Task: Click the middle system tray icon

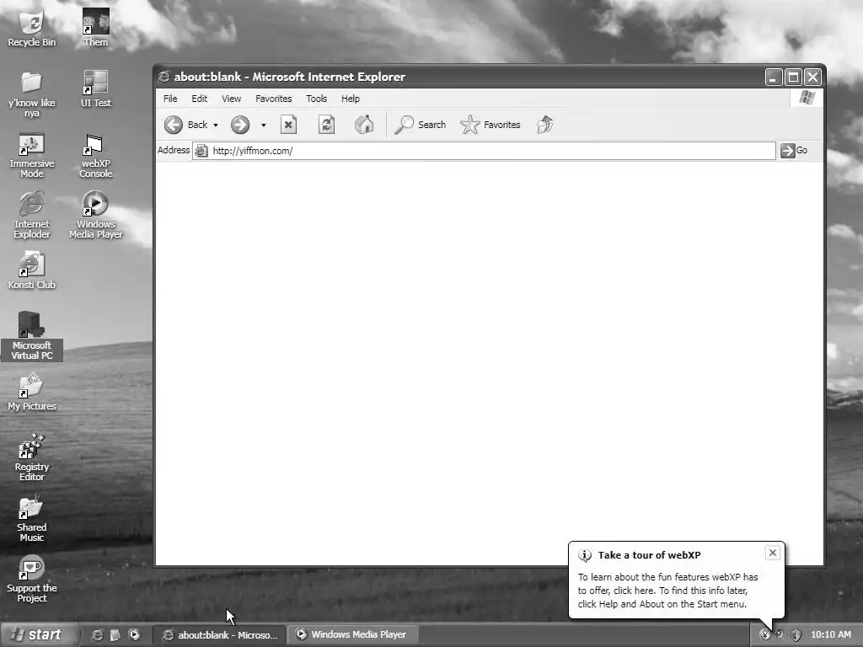Action: coord(780,635)
